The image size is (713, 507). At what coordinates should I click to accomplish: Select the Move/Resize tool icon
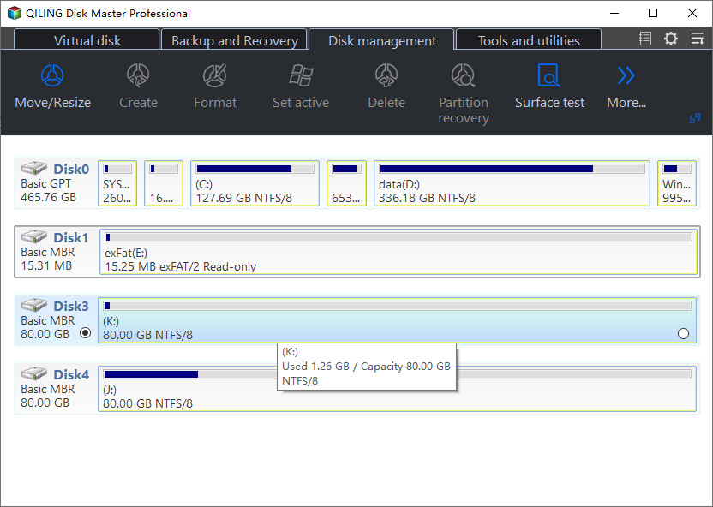pyautogui.click(x=52, y=75)
